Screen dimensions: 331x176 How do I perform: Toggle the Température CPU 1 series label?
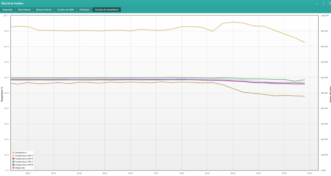click(24, 162)
